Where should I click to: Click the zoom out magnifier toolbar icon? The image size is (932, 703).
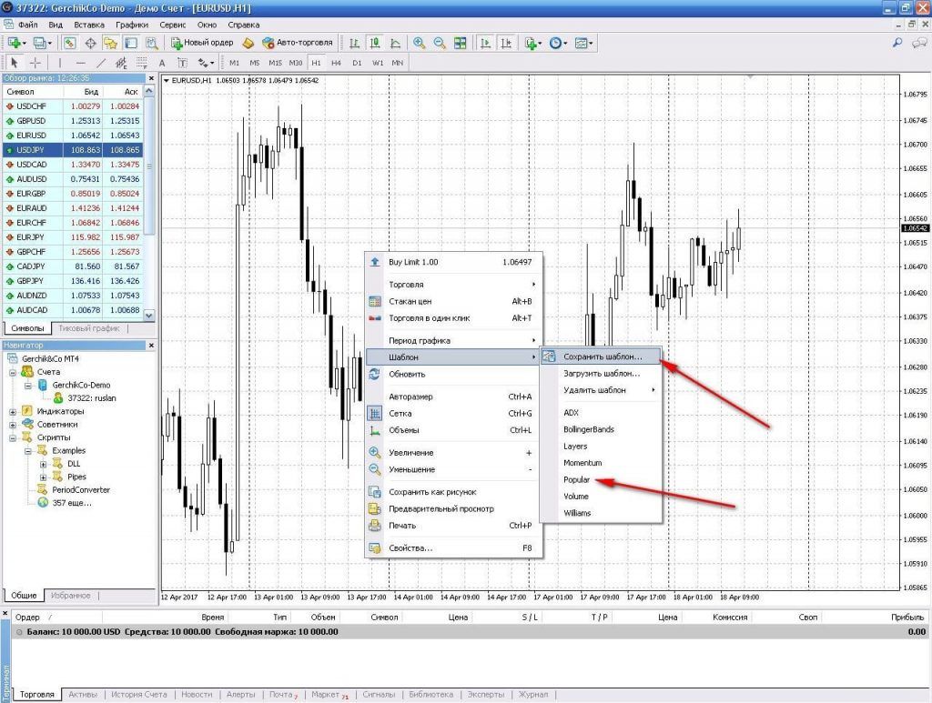(x=439, y=43)
